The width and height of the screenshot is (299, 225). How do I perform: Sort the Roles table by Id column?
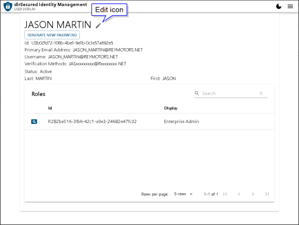50,108
